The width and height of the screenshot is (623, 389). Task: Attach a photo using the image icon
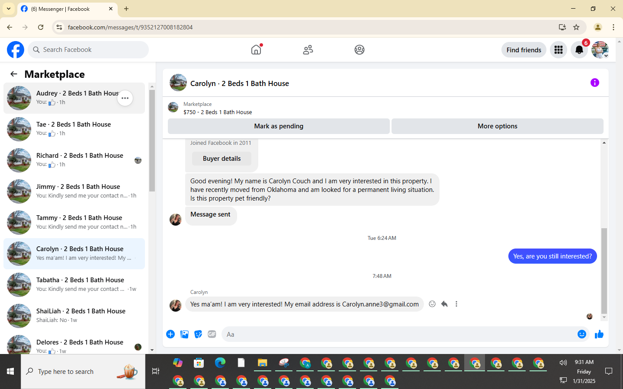point(184,334)
